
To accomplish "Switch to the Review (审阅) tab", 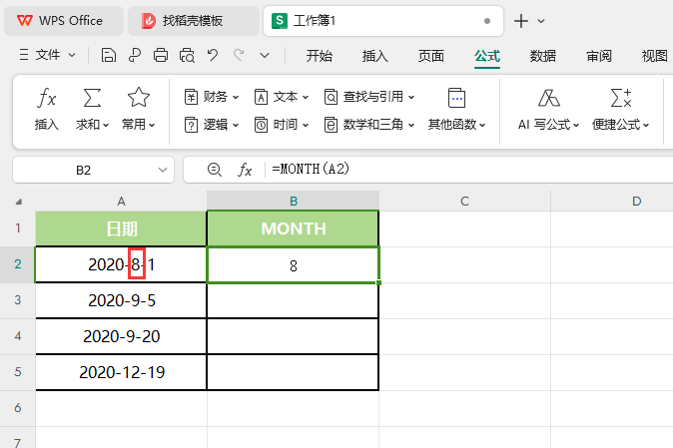I will [x=599, y=56].
